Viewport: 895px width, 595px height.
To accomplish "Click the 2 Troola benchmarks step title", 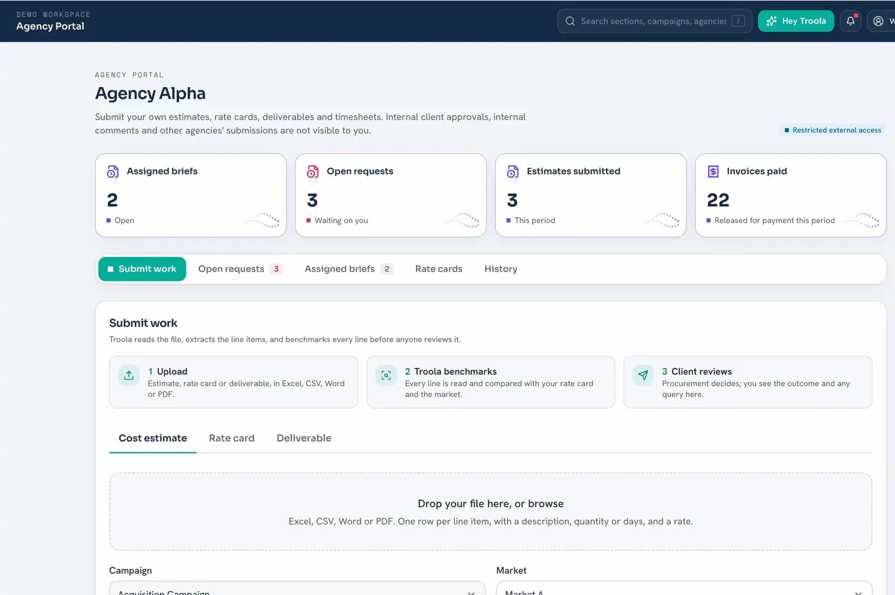I will tap(451, 372).
